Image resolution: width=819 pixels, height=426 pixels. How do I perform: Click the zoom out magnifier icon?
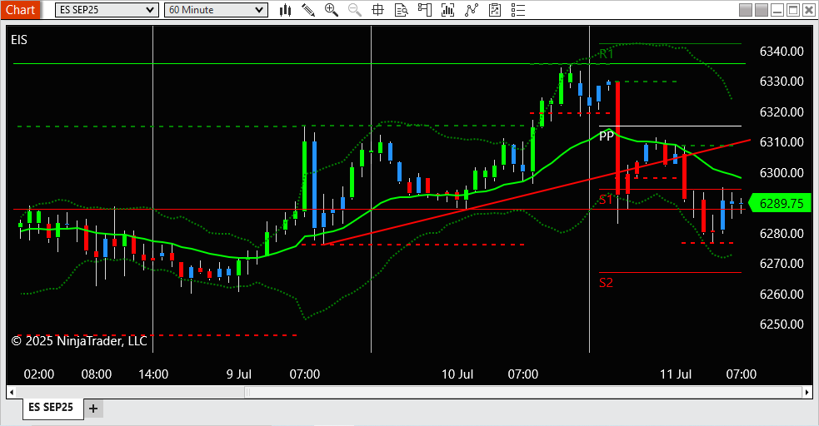(x=355, y=10)
